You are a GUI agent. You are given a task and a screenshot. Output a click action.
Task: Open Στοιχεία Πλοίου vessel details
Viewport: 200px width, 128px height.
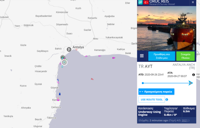coord(186,56)
